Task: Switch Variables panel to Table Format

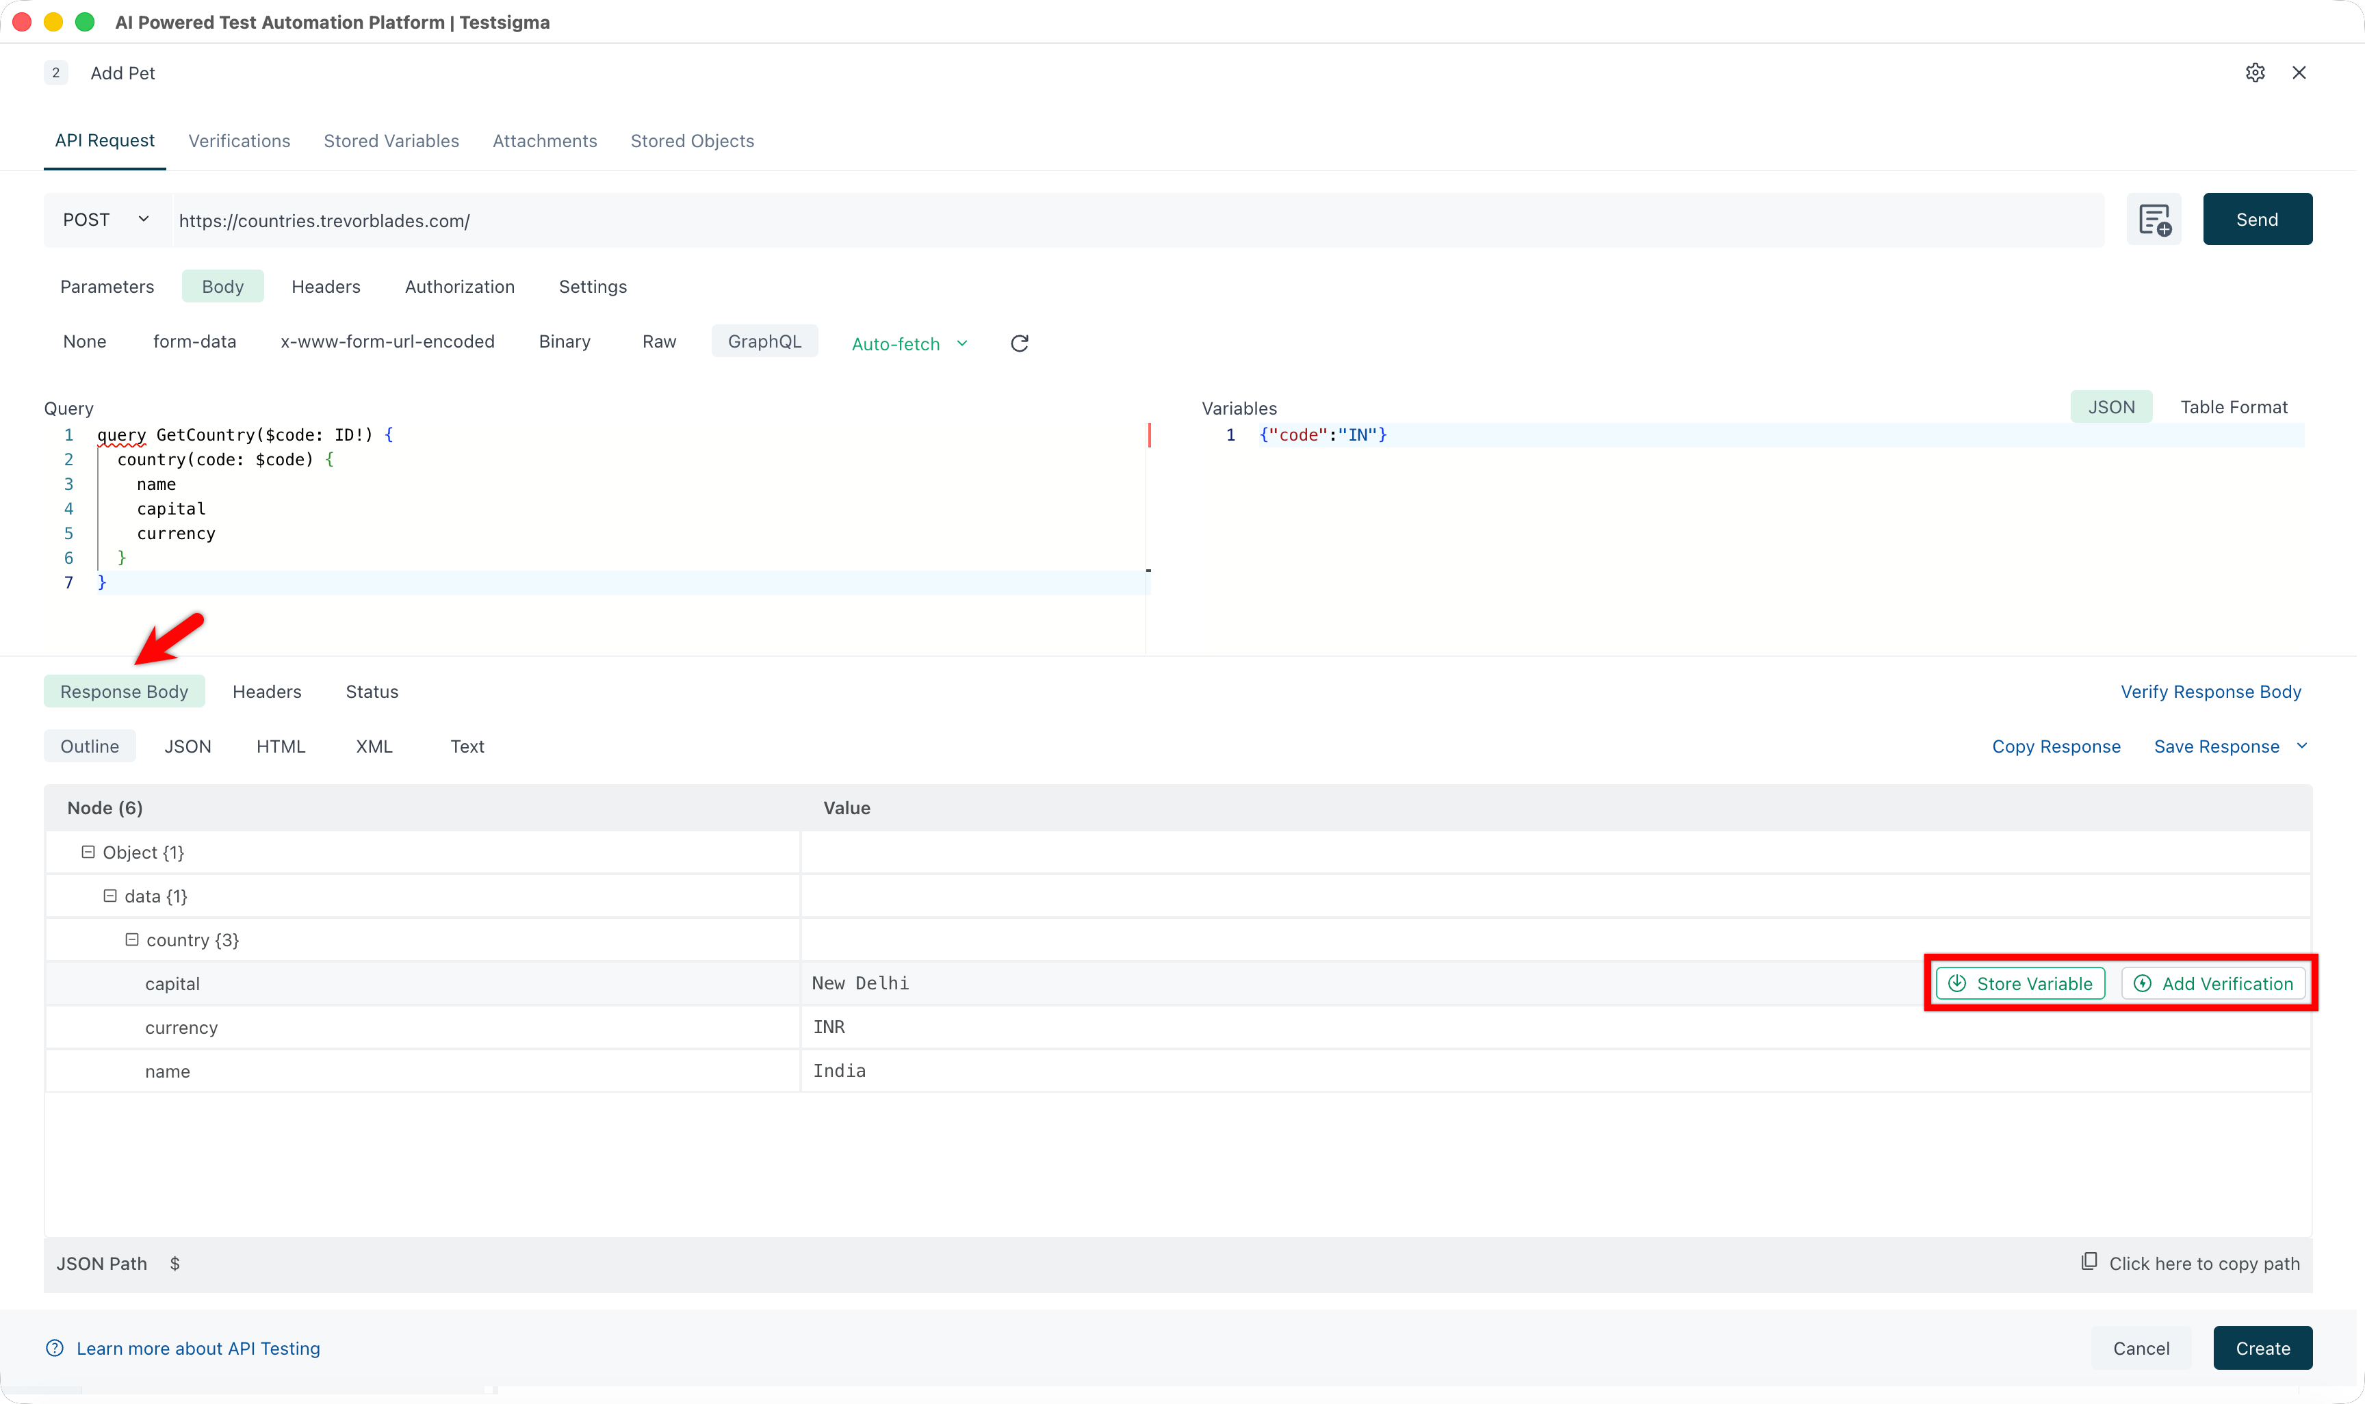Action: [2234, 407]
